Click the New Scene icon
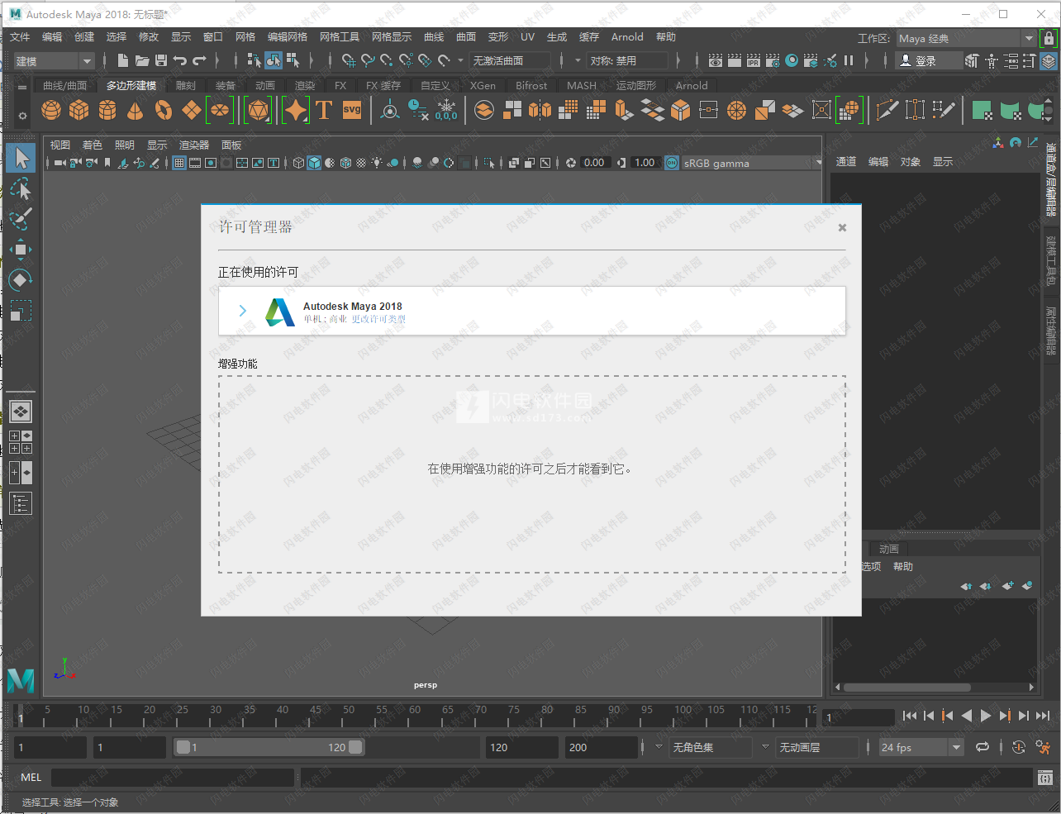The width and height of the screenshot is (1061, 814). coord(123,60)
